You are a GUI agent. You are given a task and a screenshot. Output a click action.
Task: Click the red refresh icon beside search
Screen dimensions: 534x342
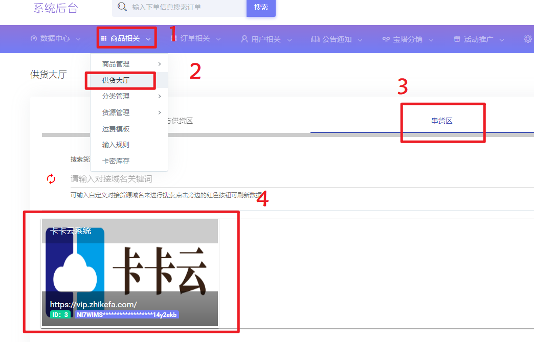coord(51,179)
